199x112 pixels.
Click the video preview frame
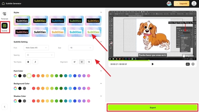pos(152,36)
